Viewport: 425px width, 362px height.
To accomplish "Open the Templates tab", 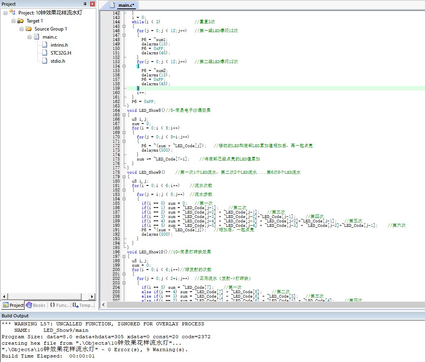I will point(83,305).
